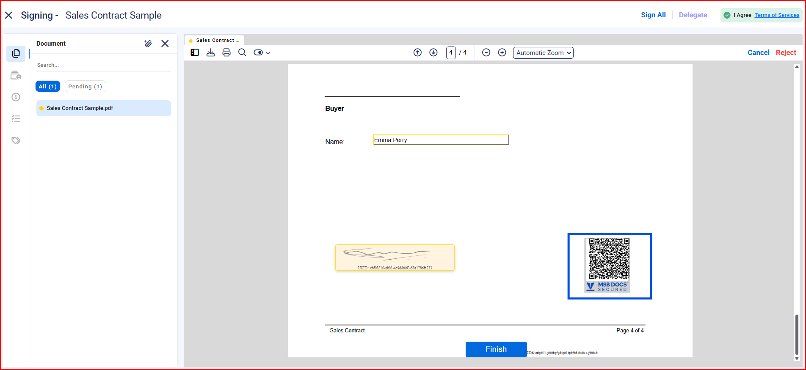Open the document info sidebar icon
The height and width of the screenshot is (370, 806).
[x=16, y=97]
